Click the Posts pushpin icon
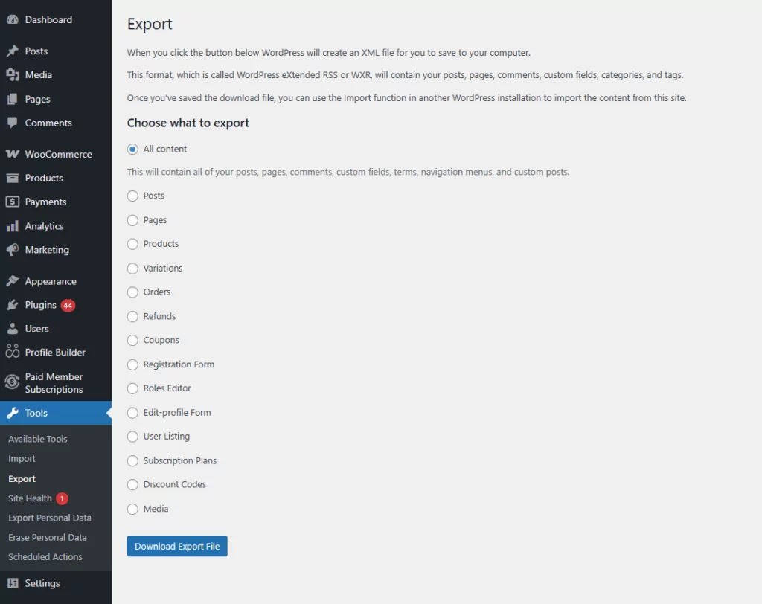 pos(12,51)
